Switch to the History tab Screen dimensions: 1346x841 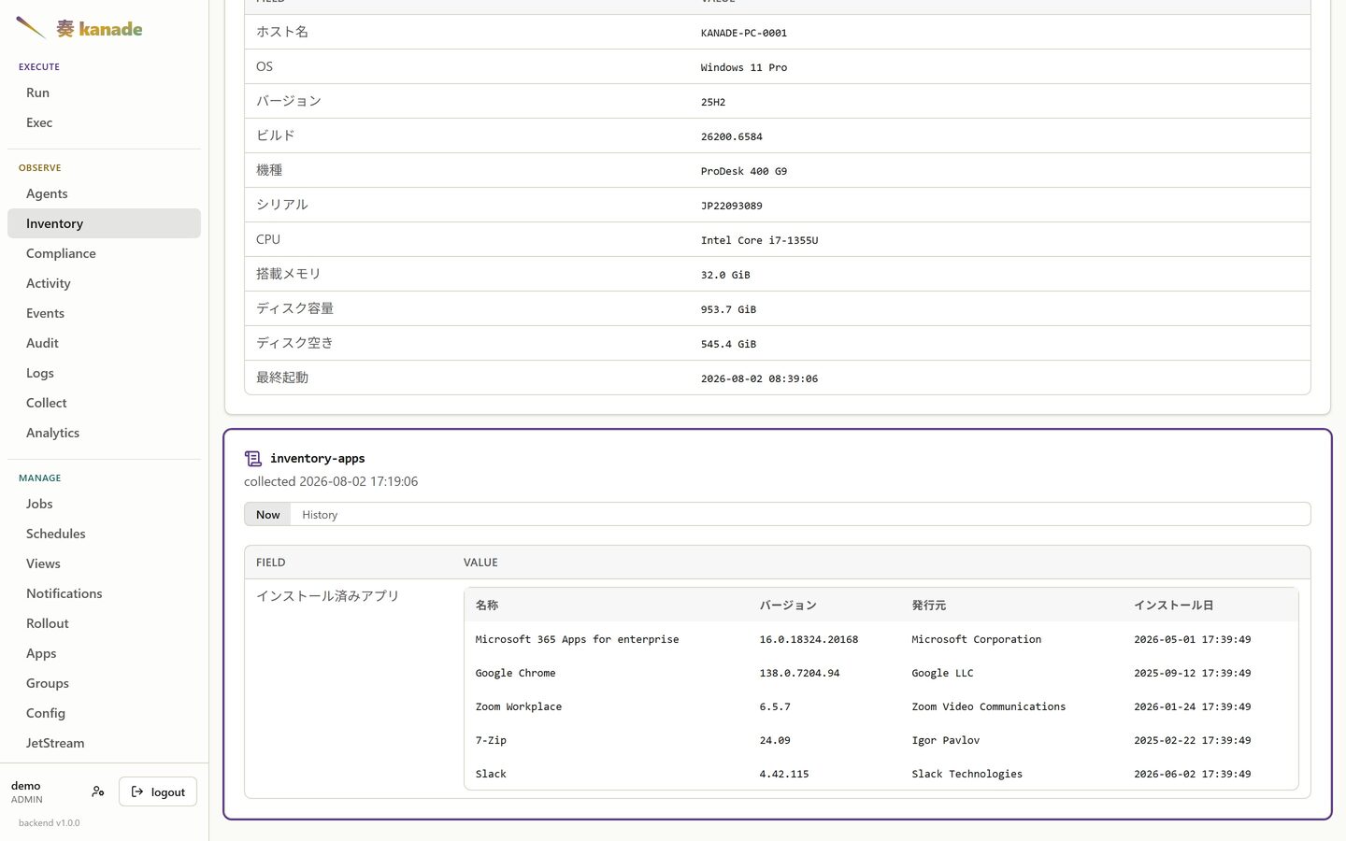tap(320, 515)
